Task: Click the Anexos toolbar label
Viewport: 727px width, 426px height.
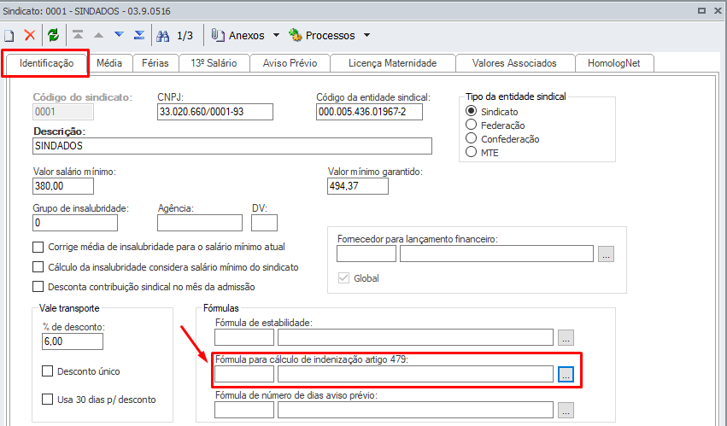Action: 247,36
